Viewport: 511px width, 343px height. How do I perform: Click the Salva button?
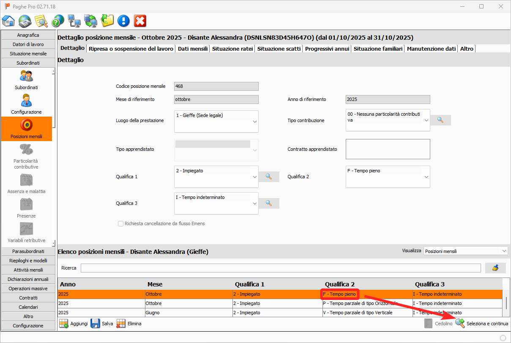(x=102, y=324)
